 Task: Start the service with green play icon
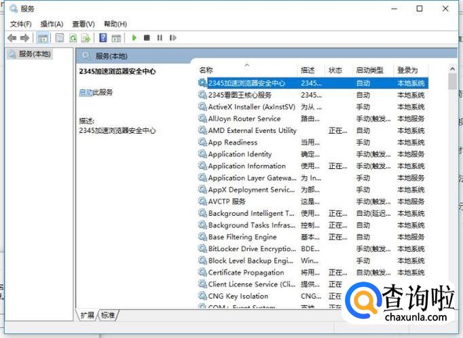134,38
